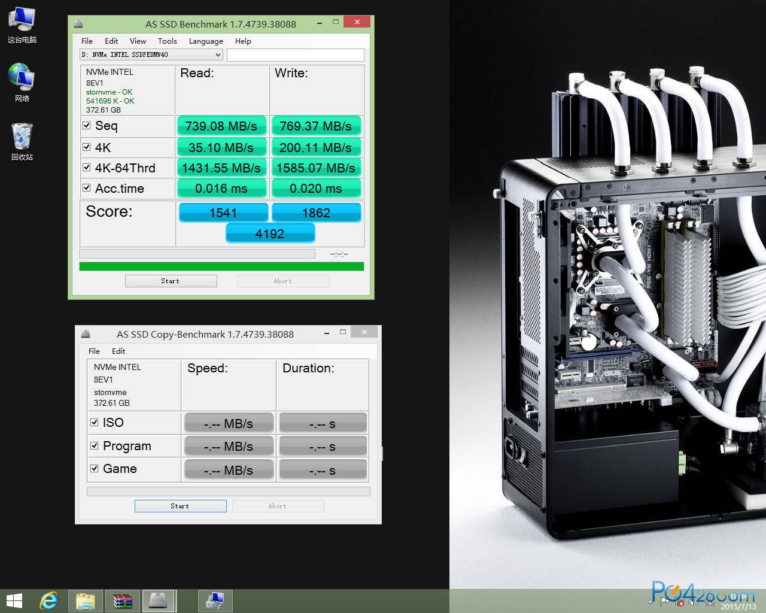766x613 pixels.
Task: Open the Edit menu in AS SSD Benchmark
Action: click(111, 41)
